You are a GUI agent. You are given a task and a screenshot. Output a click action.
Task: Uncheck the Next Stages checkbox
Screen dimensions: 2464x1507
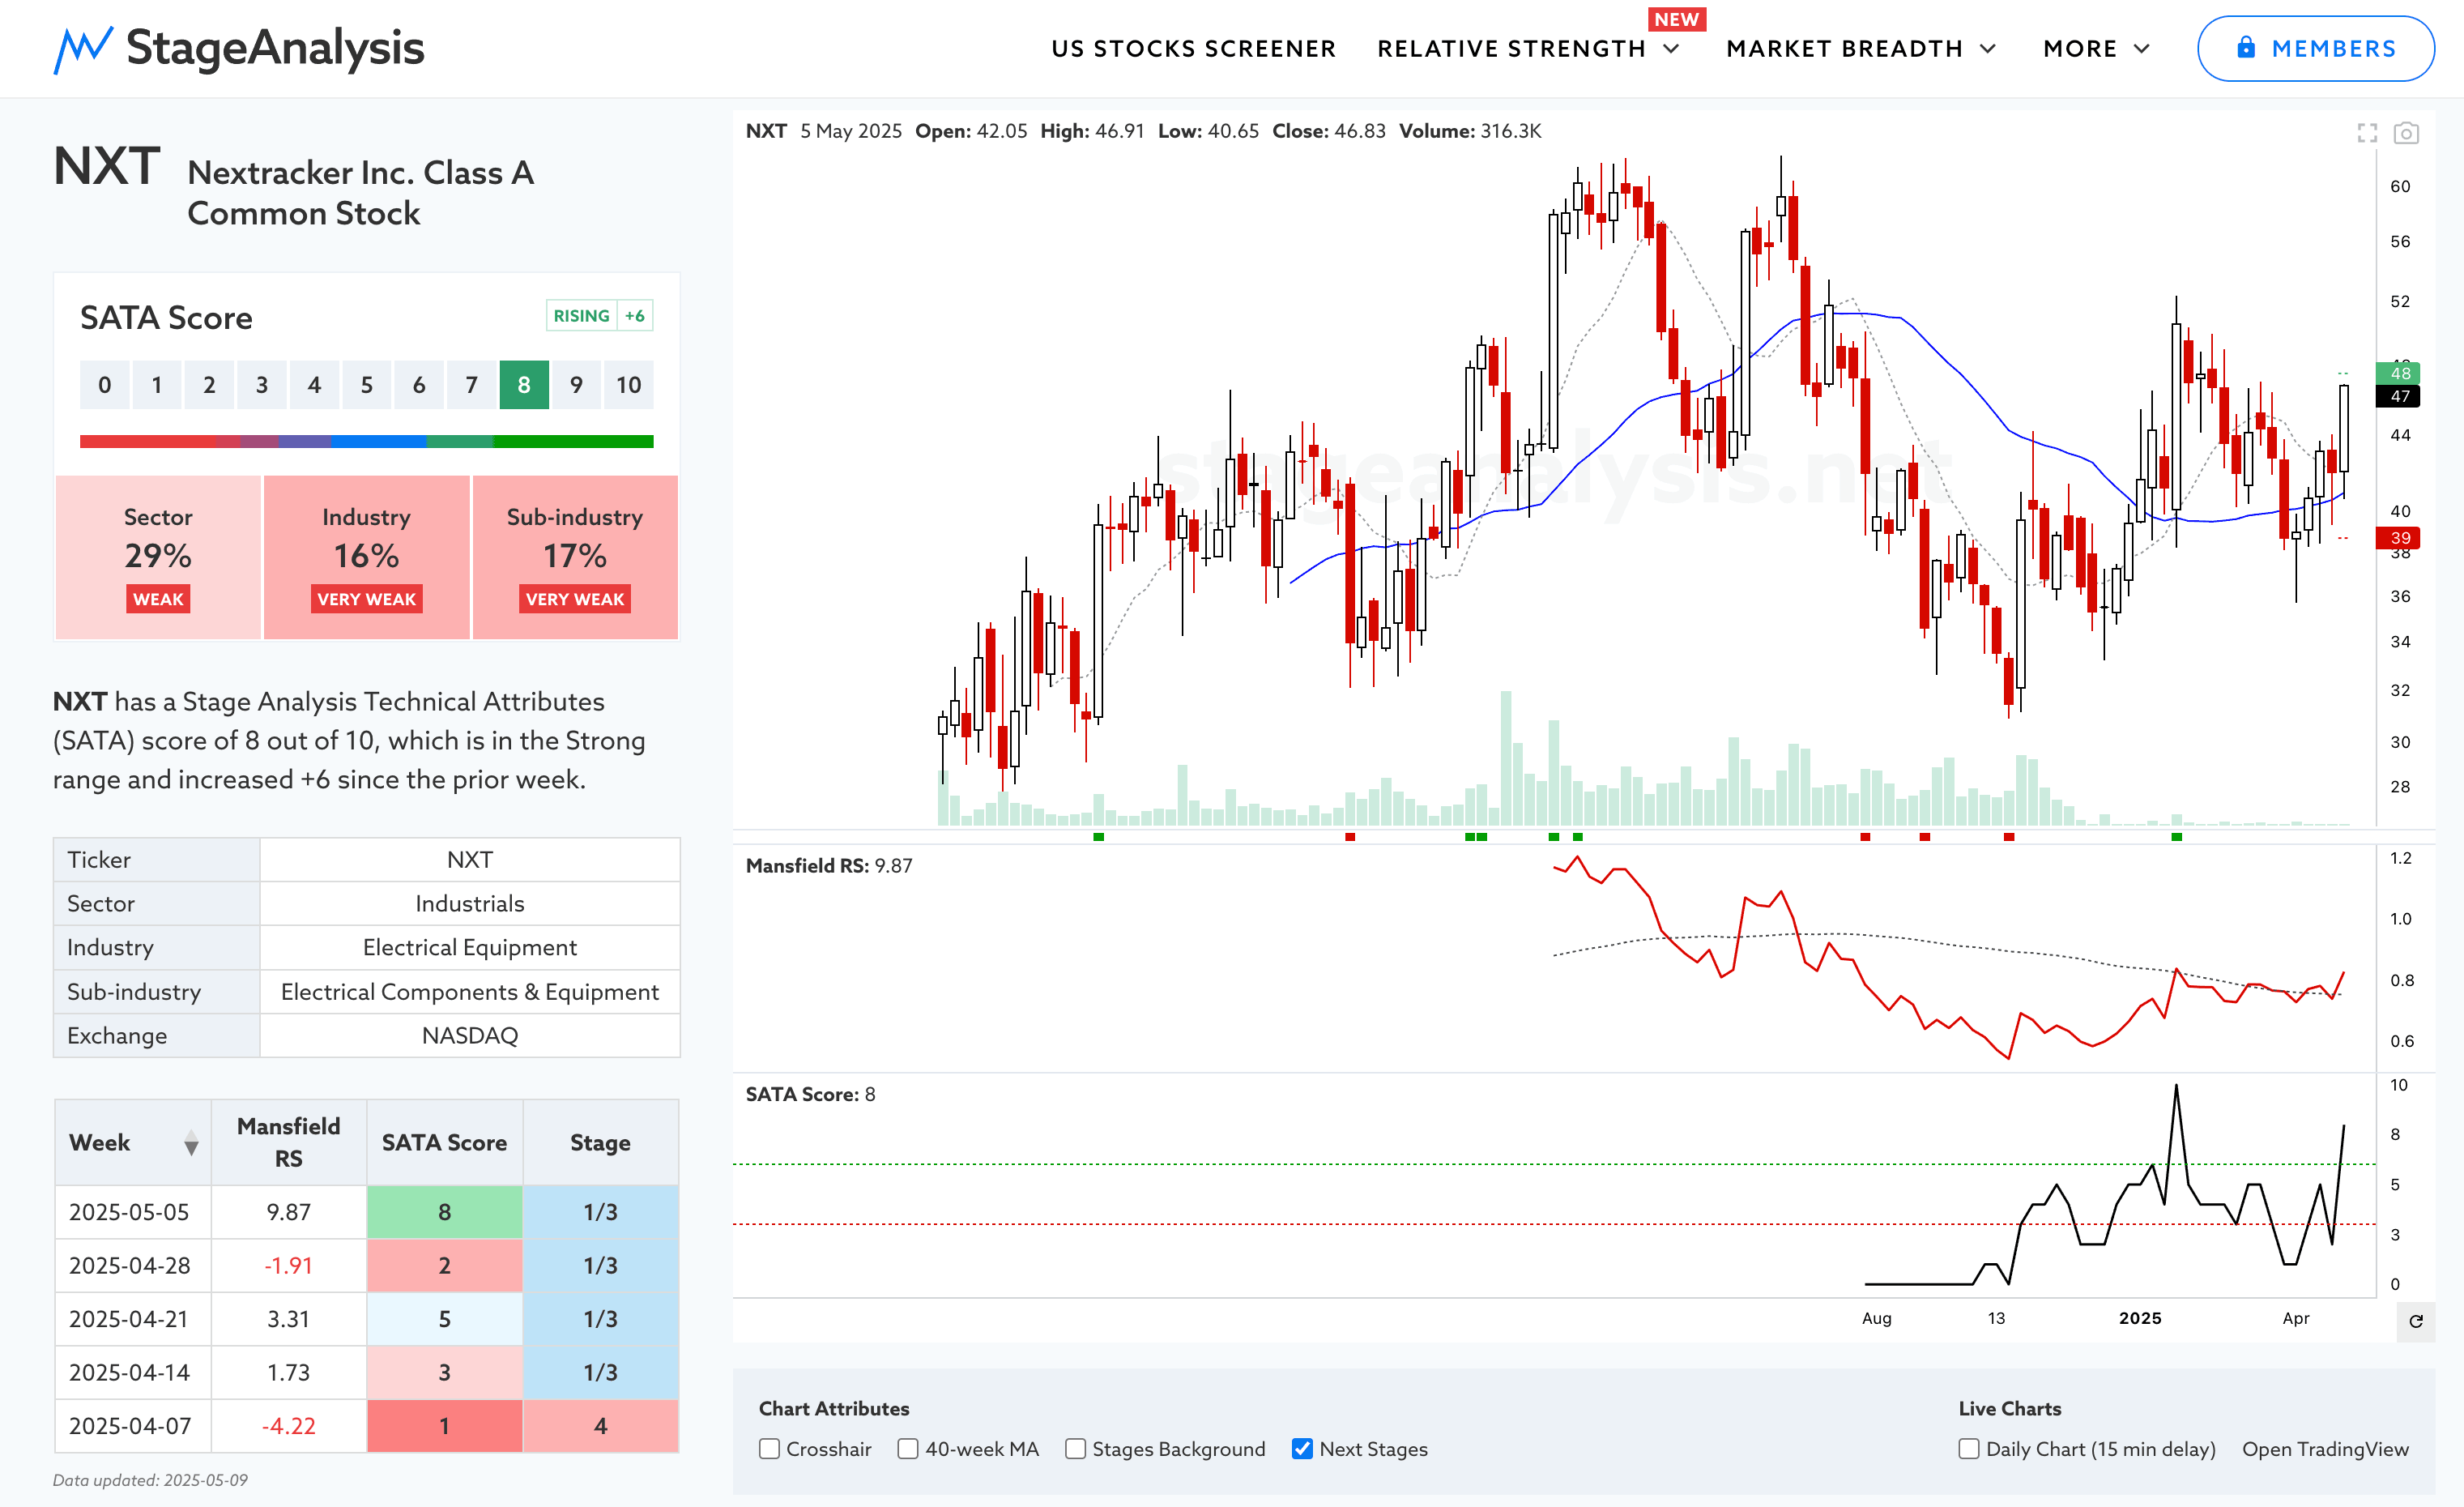pos(1302,1449)
